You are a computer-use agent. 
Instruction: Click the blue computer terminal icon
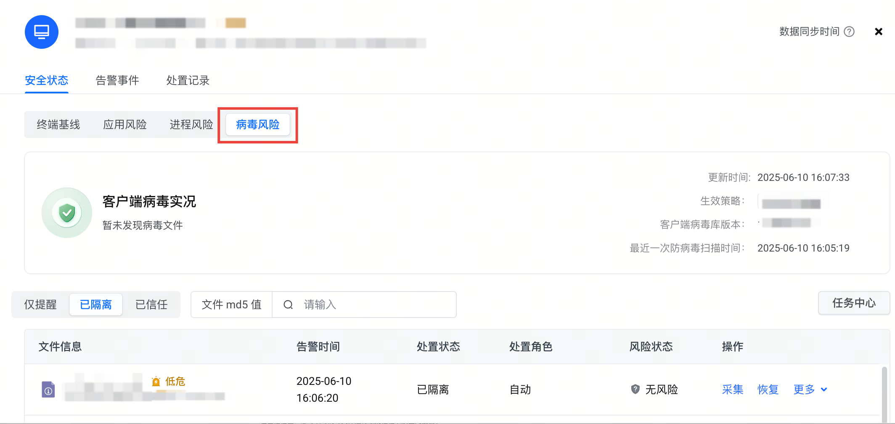pos(41,32)
